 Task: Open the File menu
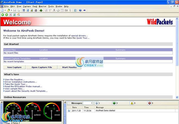[x=7, y=6]
